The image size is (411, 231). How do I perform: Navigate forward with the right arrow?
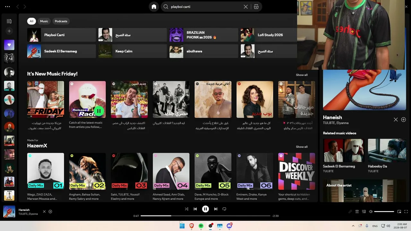tap(25, 7)
